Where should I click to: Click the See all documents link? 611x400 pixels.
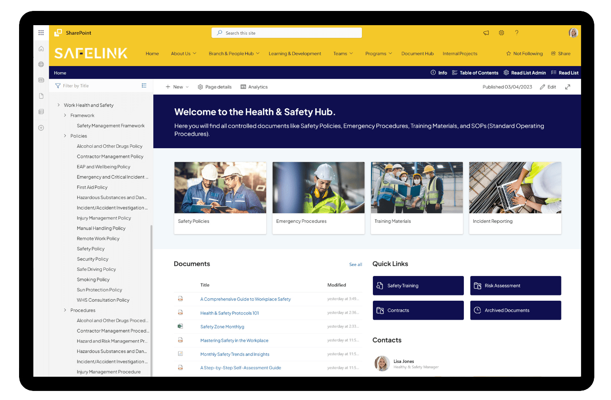(x=355, y=264)
